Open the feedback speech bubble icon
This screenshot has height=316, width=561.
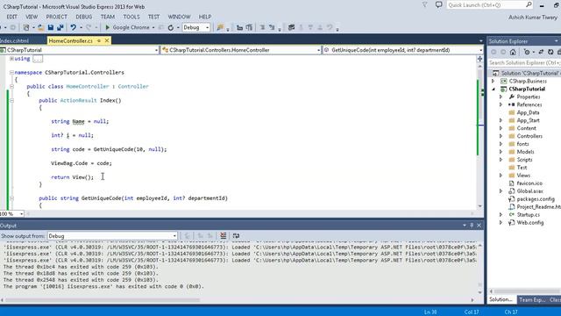[438, 4]
